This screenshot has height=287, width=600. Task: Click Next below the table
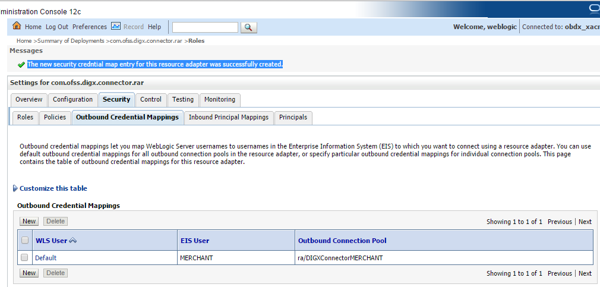point(585,273)
